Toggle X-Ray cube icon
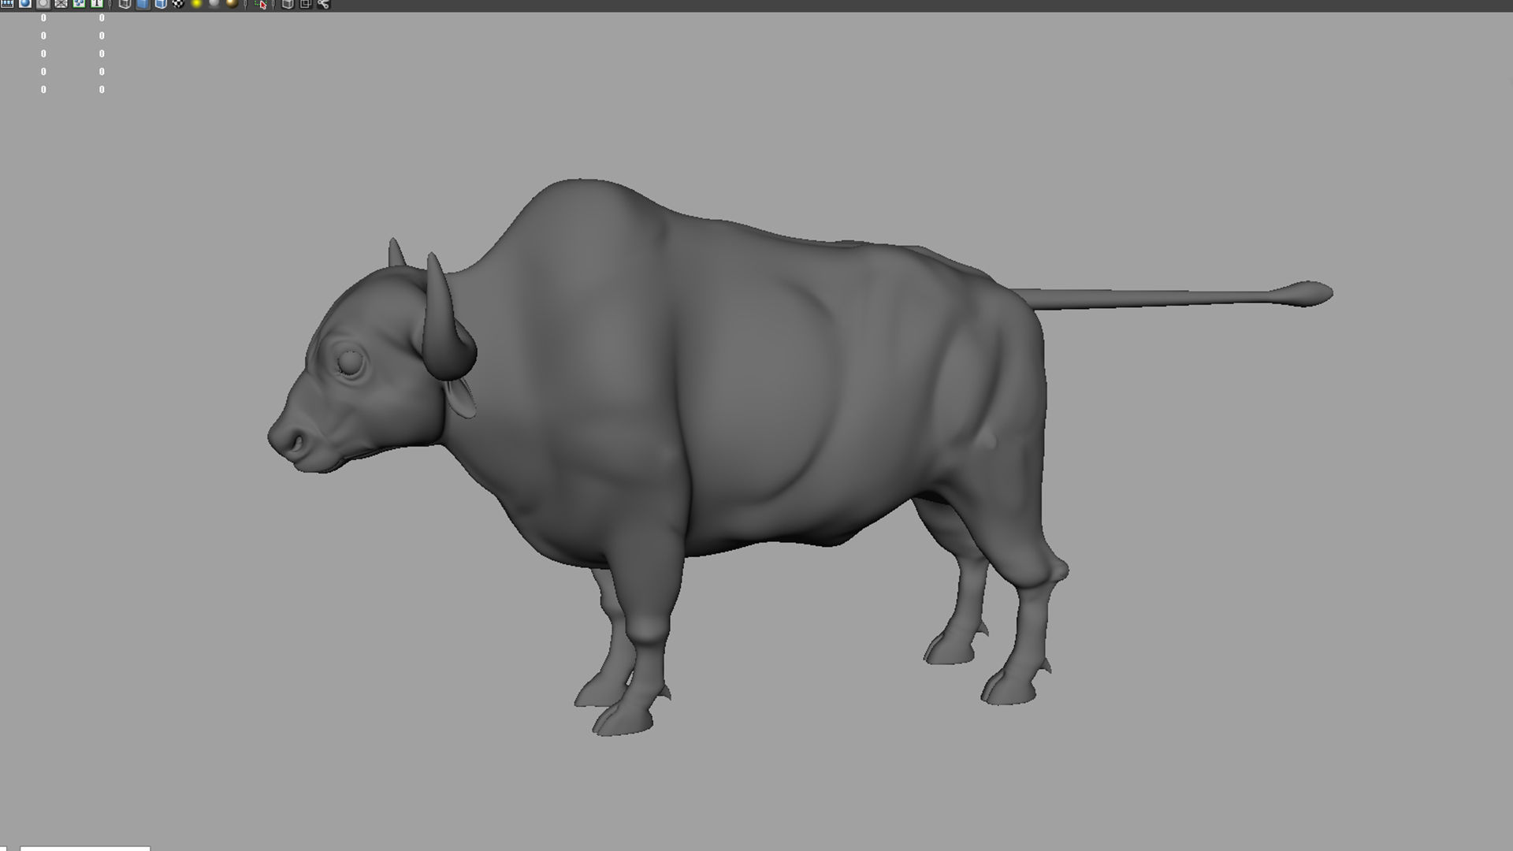1513x851 pixels. [288, 3]
